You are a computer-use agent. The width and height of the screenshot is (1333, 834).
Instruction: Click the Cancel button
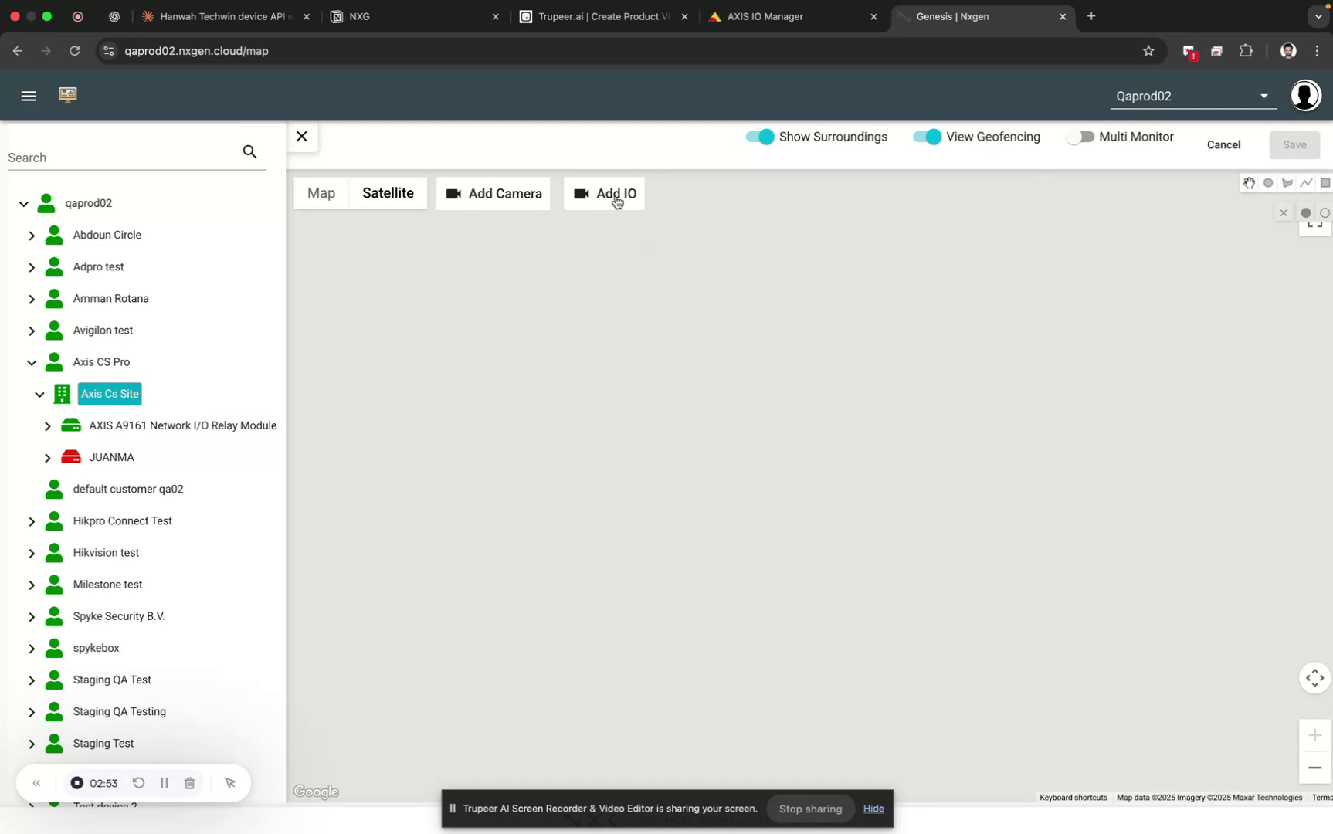point(1223,144)
